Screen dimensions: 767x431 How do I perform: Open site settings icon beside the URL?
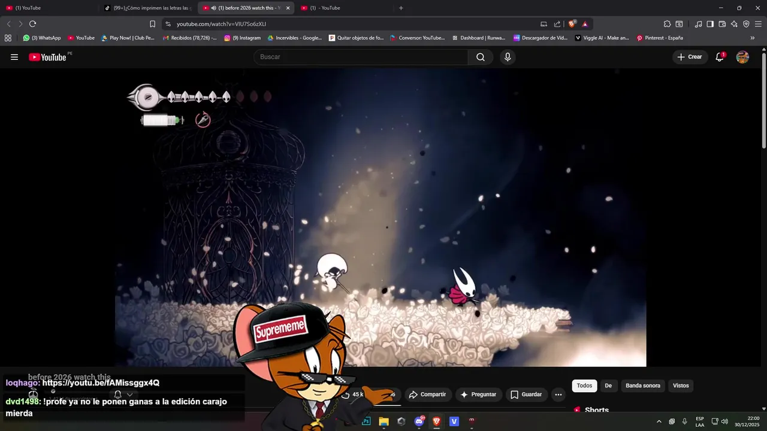168,24
